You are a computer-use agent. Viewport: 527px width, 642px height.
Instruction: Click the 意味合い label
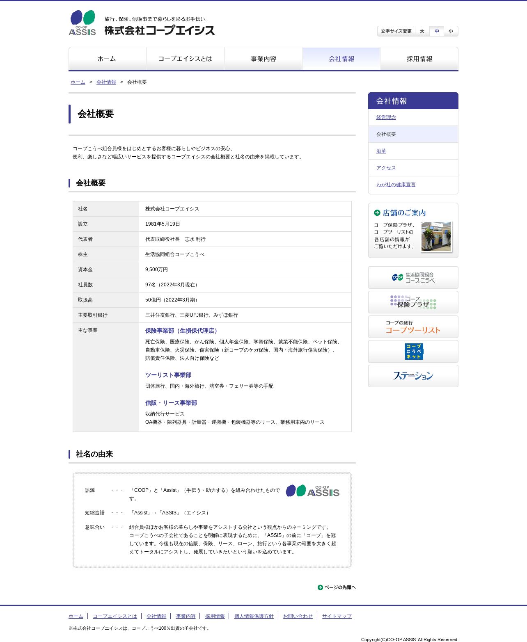click(x=95, y=527)
